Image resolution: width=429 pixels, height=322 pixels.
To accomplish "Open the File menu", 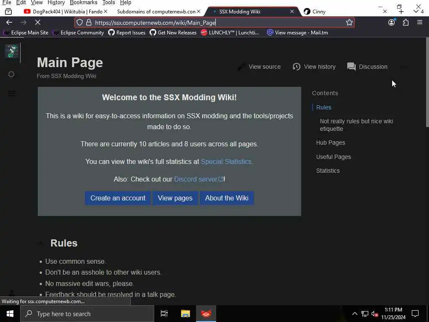I will pyautogui.click(x=7, y=3).
